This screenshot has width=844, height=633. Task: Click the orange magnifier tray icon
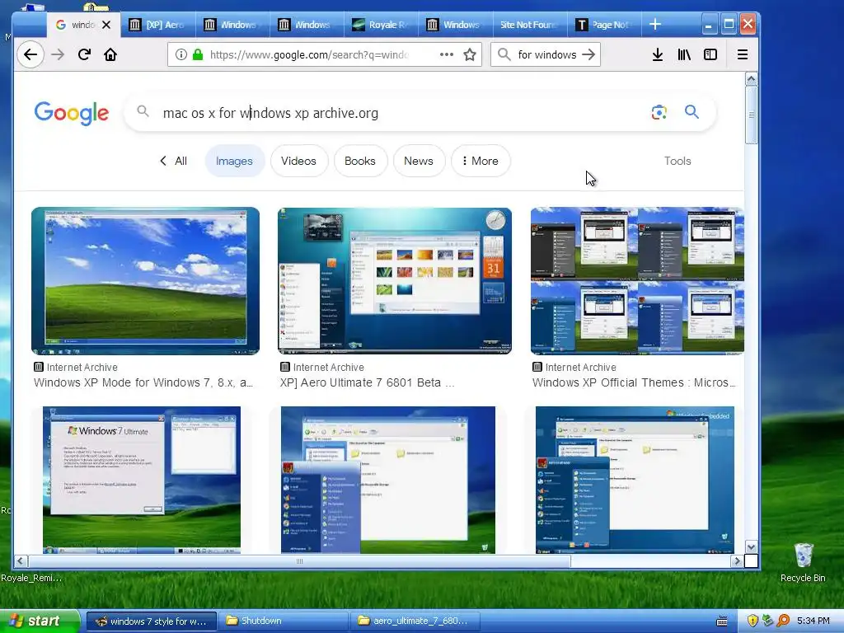783,621
